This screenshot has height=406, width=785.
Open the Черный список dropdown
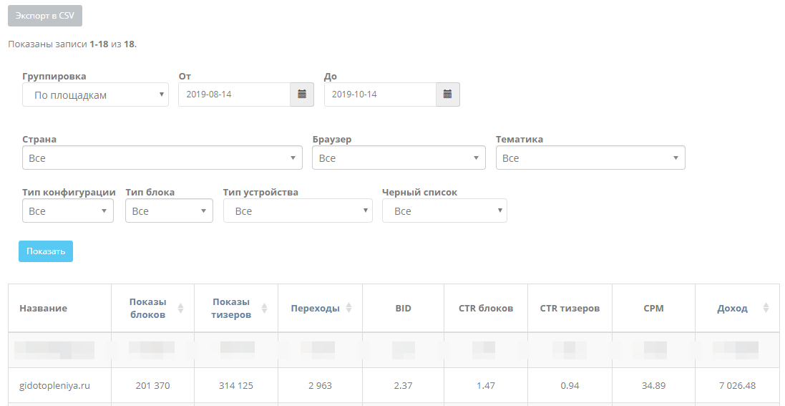(x=444, y=211)
